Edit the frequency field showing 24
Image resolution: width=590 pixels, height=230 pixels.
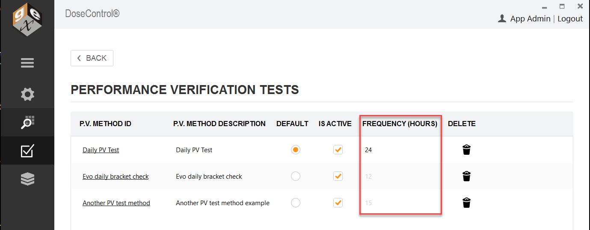[400, 150]
